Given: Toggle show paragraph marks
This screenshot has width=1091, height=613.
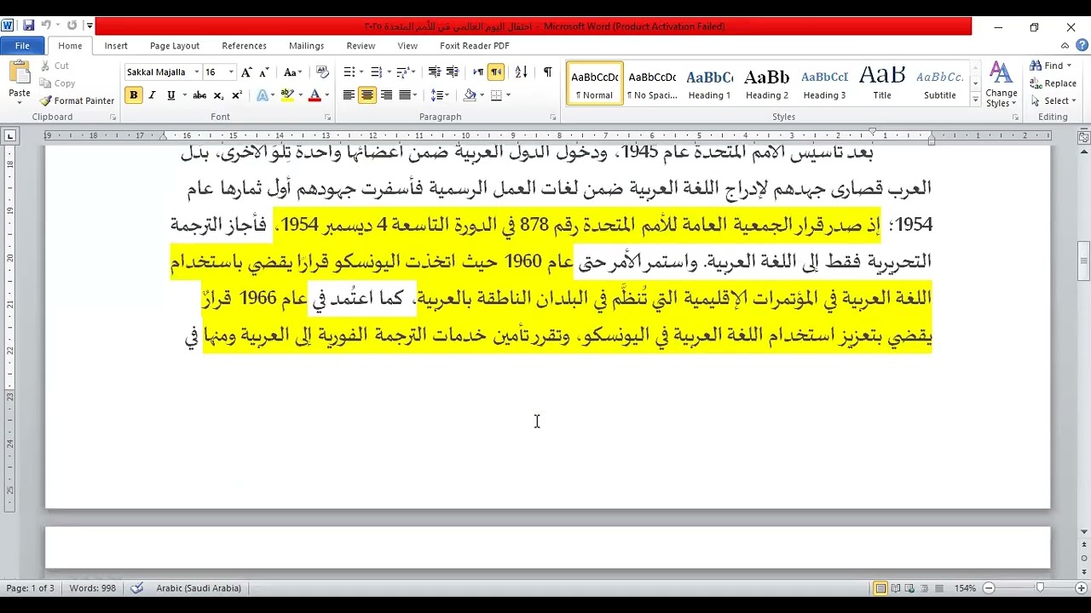Looking at the screenshot, I should (547, 72).
